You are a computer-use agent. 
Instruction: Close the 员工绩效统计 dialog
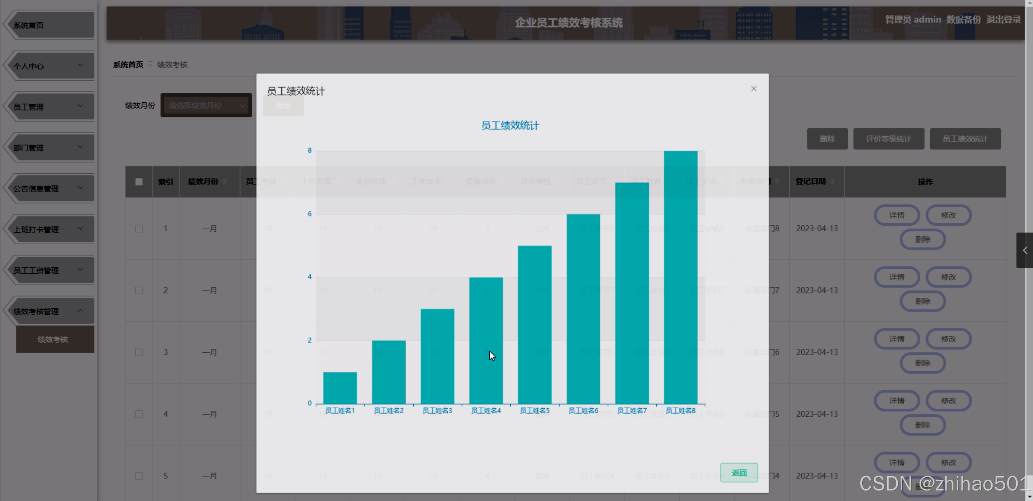[x=753, y=88]
